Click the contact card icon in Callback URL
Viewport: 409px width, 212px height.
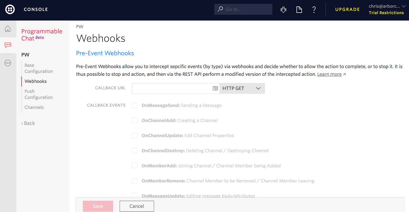[x=215, y=88]
